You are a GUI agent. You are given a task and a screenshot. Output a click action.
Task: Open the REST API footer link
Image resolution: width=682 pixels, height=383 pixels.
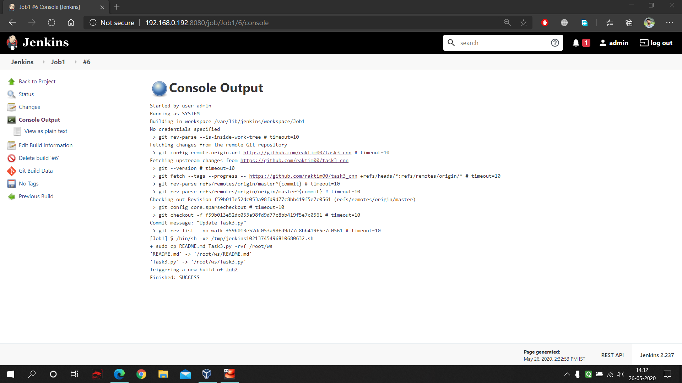(612, 355)
